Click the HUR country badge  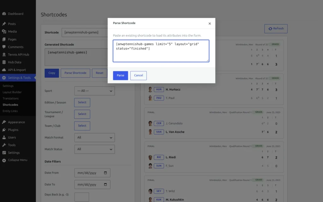(159, 89)
